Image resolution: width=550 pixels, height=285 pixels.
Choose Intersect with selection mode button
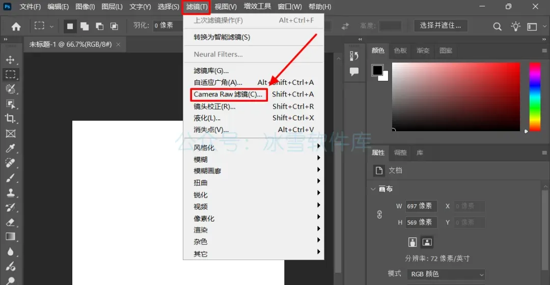114,26
